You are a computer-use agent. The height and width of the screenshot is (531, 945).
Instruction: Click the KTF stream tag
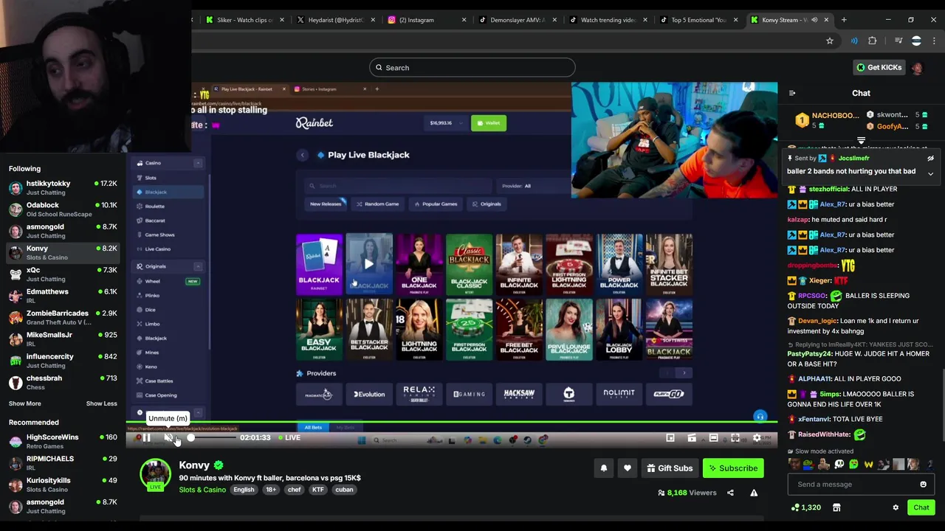coord(317,490)
